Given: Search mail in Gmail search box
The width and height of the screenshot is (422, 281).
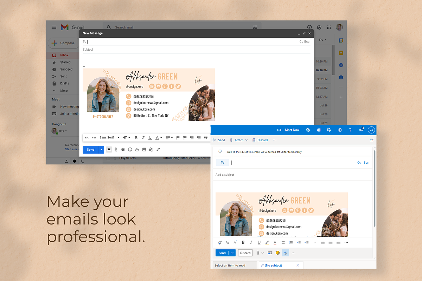Looking at the screenshot, I should (183, 27).
